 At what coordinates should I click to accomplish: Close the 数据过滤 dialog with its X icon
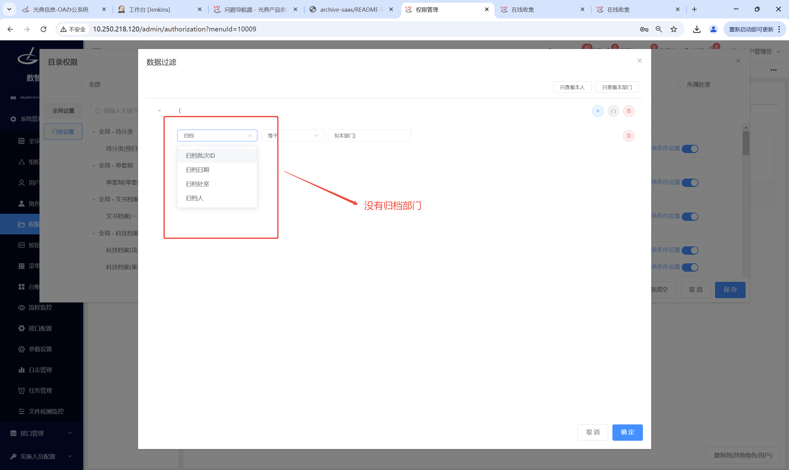(640, 60)
